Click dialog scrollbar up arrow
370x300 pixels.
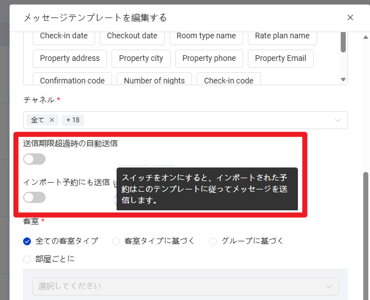pyautogui.click(x=365, y=37)
